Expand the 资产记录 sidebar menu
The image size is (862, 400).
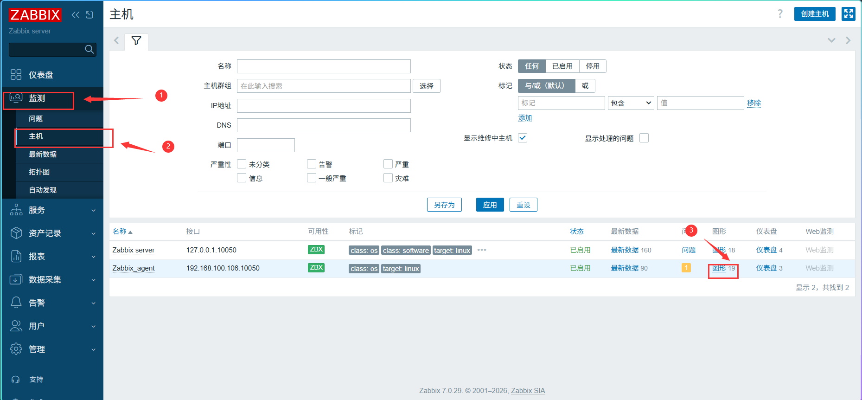[52, 233]
